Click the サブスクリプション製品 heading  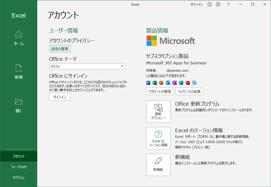pos(167,56)
